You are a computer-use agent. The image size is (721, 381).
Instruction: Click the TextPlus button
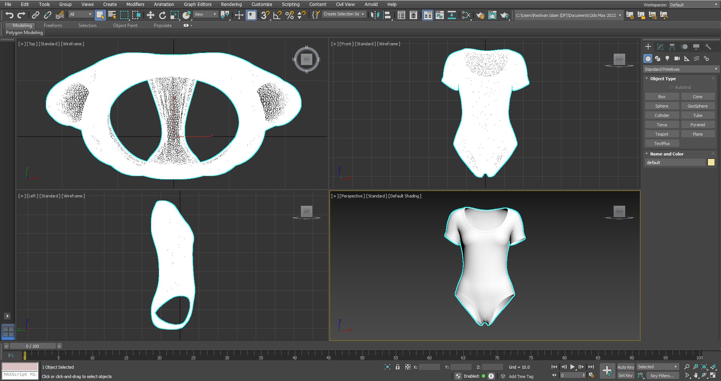pos(662,143)
